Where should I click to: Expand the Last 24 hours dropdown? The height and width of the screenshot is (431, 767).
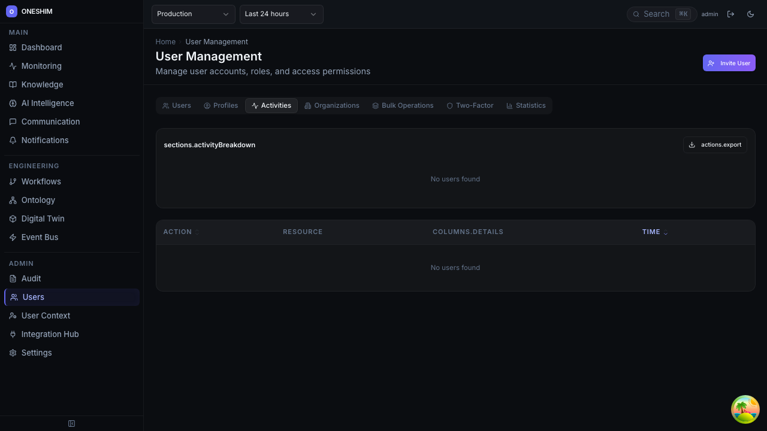[281, 14]
